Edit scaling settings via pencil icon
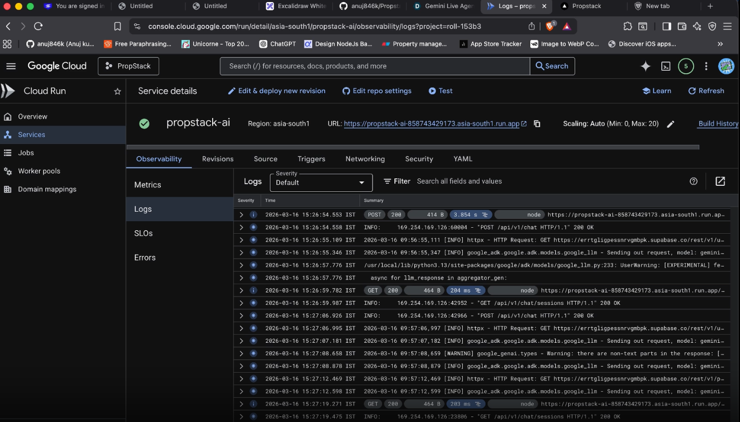 coord(671,124)
